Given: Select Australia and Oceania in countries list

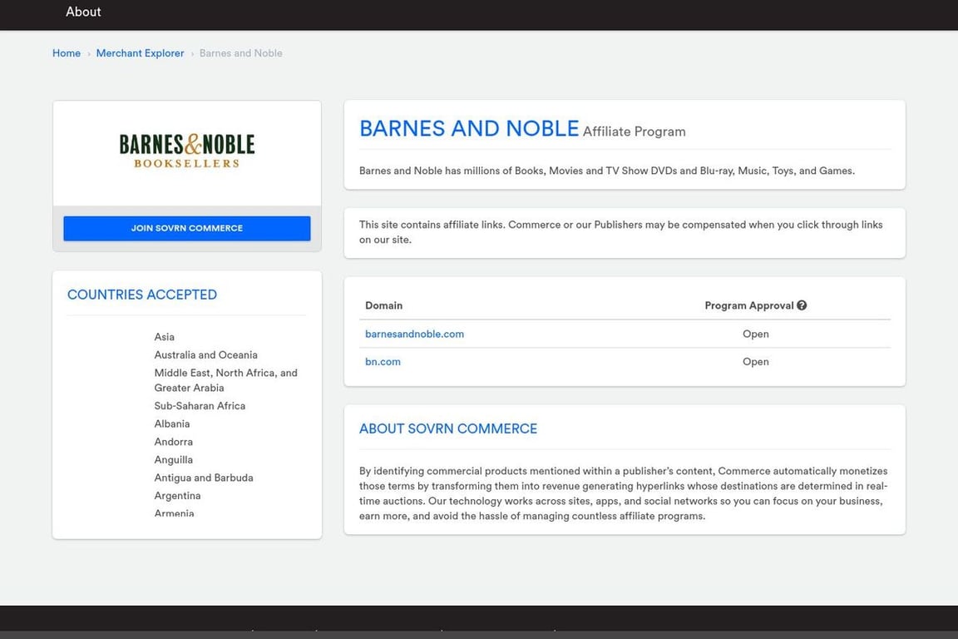Looking at the screenshot, I should 206,354.
